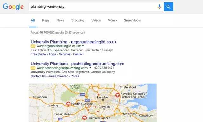This screenshot has width=203, height=122.
Task: Open University Plumbing argonautheatingltd ad link
Action: (x=74, y=42)
